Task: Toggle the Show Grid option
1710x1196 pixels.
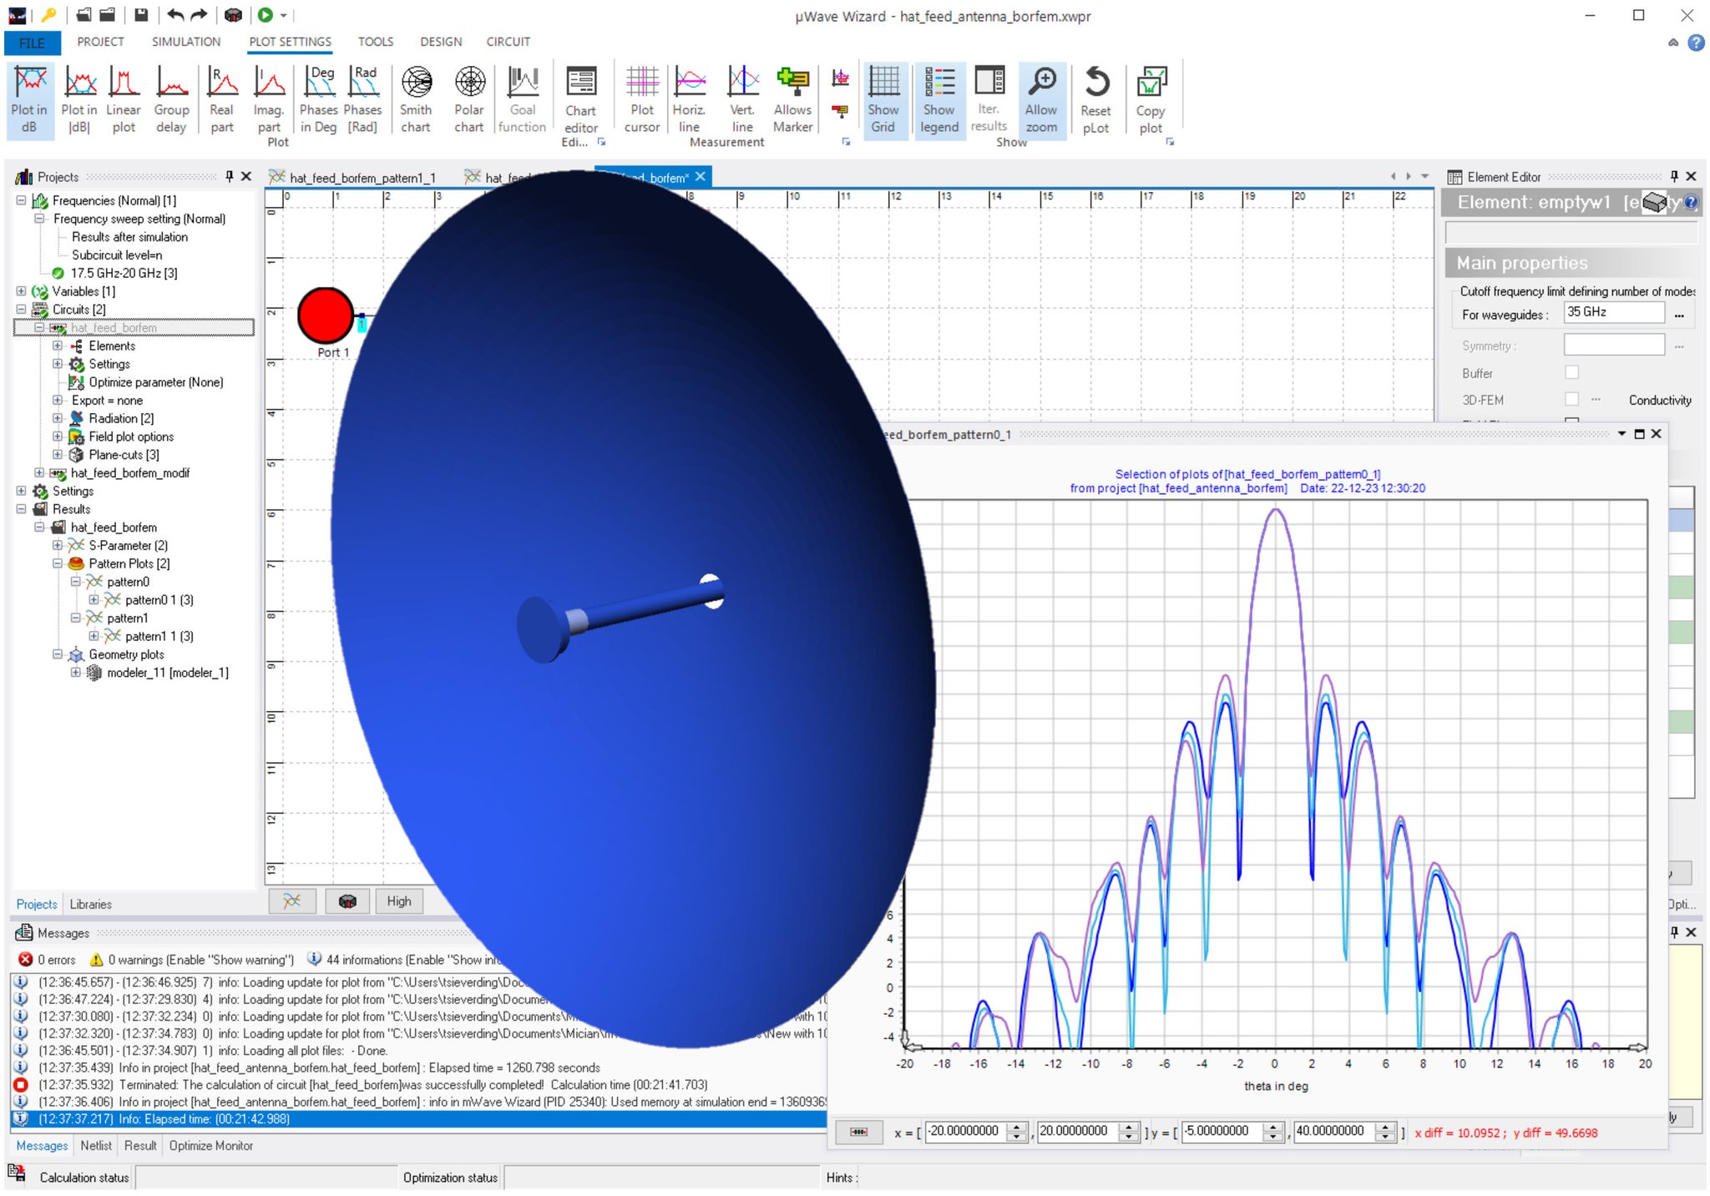Action: [883, 99]
